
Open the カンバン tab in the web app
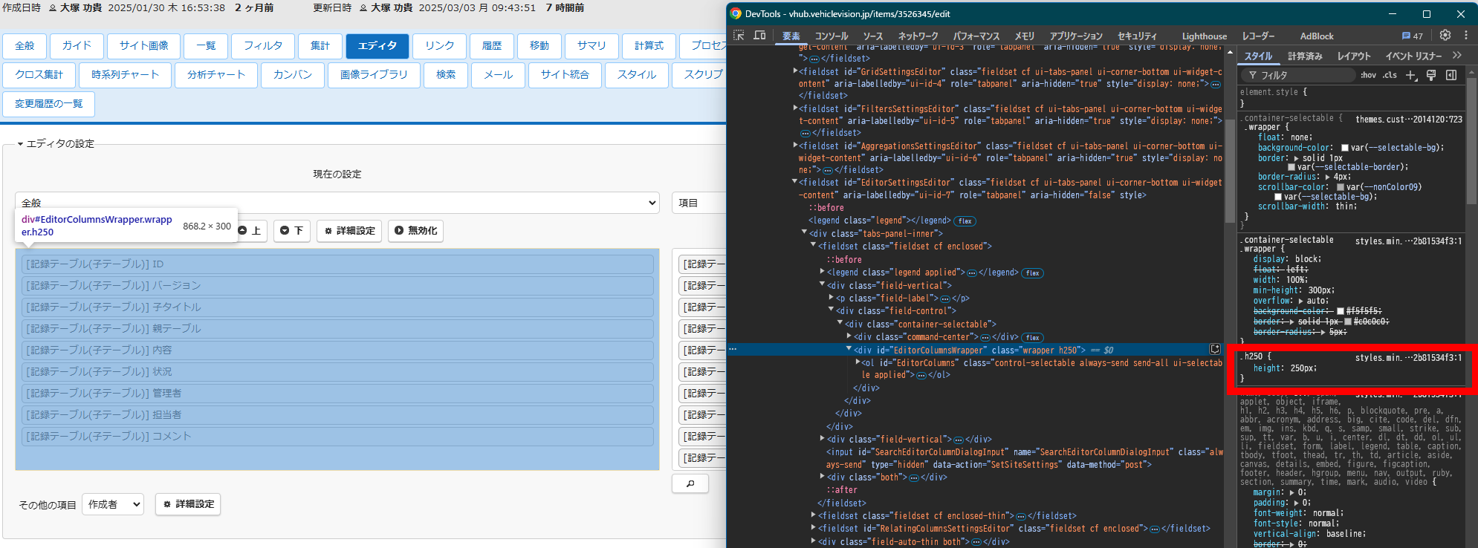click(x=293, y=75)
